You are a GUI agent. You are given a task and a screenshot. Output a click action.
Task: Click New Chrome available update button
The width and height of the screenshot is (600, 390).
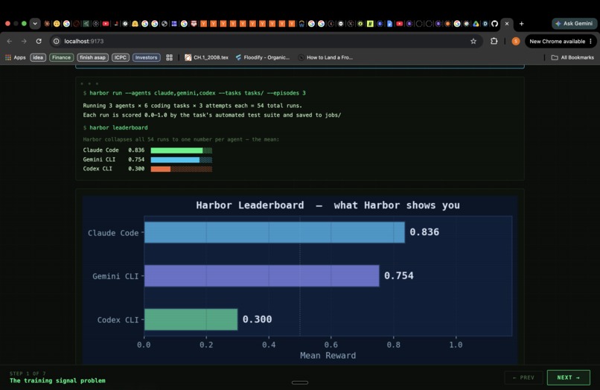coord(557,42)
